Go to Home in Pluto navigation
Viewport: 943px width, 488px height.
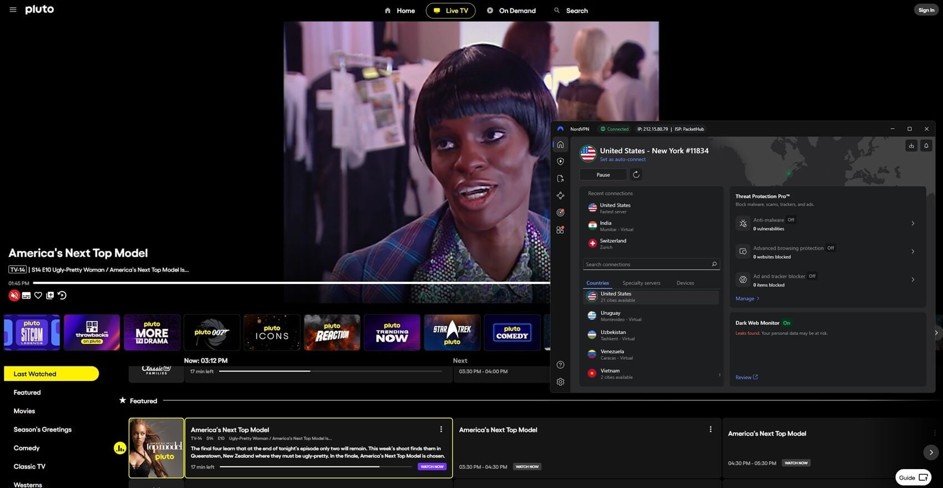(x=400, y=11)
